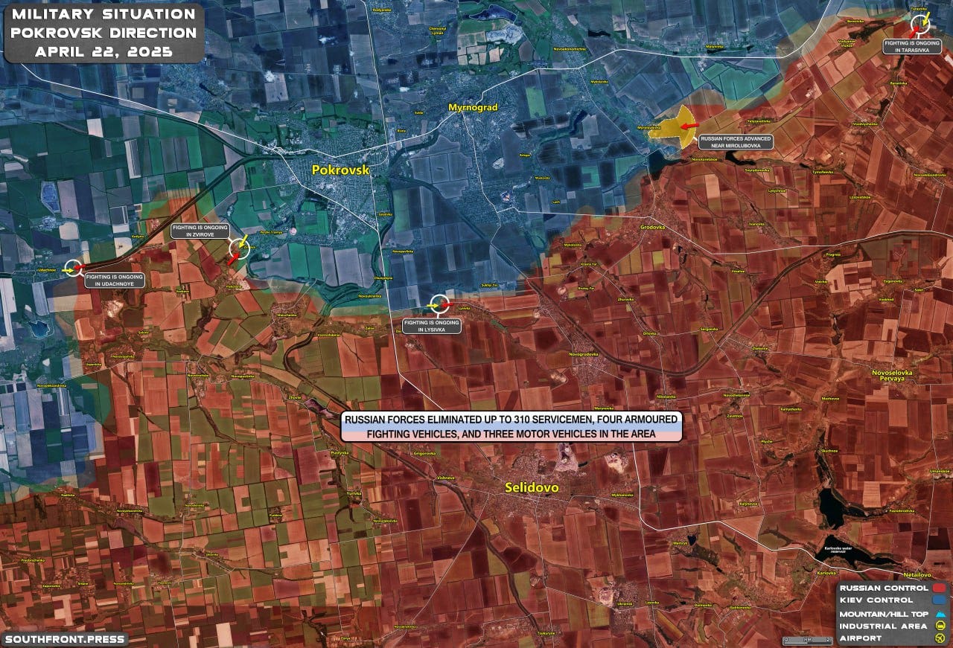The width and height of the screenshot is (953, 648).
Task: Click the Grigorovka village label
Action: click(x=424, y=453)
